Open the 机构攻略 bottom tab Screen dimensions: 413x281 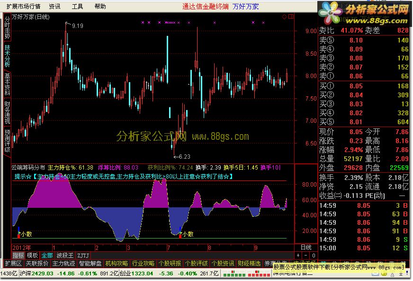[x=117, y=264]
